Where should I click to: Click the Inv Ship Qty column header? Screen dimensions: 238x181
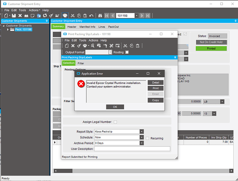click(219, 138)
